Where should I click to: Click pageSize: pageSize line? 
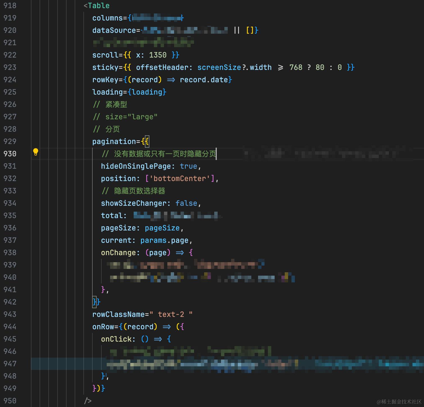(x=142, y=228)
